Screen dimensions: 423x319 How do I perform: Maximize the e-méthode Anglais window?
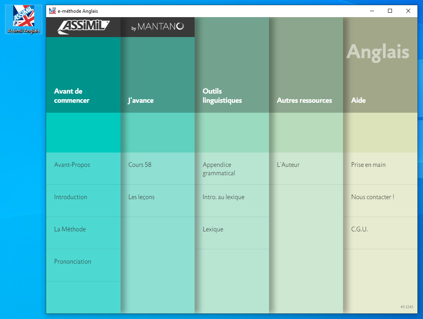click(x=390, y=11)
